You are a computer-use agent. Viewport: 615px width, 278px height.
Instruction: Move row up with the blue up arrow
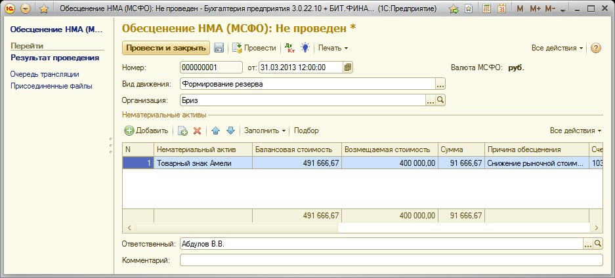pyautogui.click(x=216, y=130)
